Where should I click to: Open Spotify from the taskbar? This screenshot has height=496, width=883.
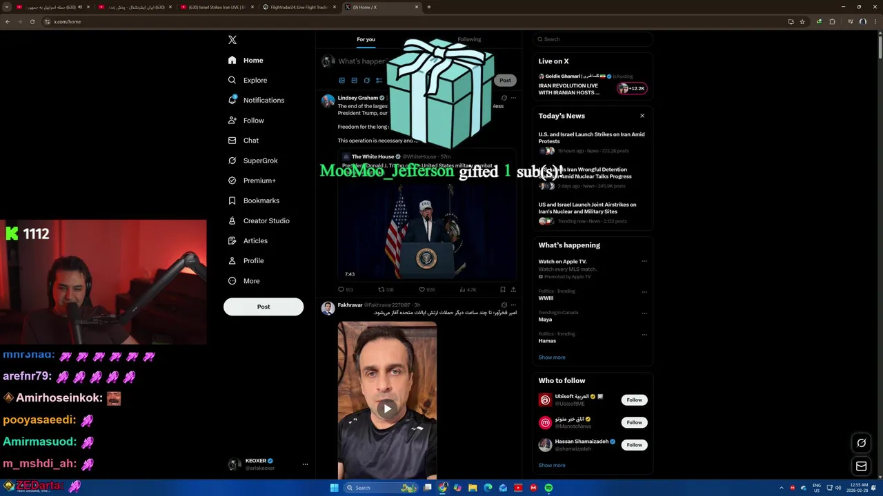click(548, 488)
